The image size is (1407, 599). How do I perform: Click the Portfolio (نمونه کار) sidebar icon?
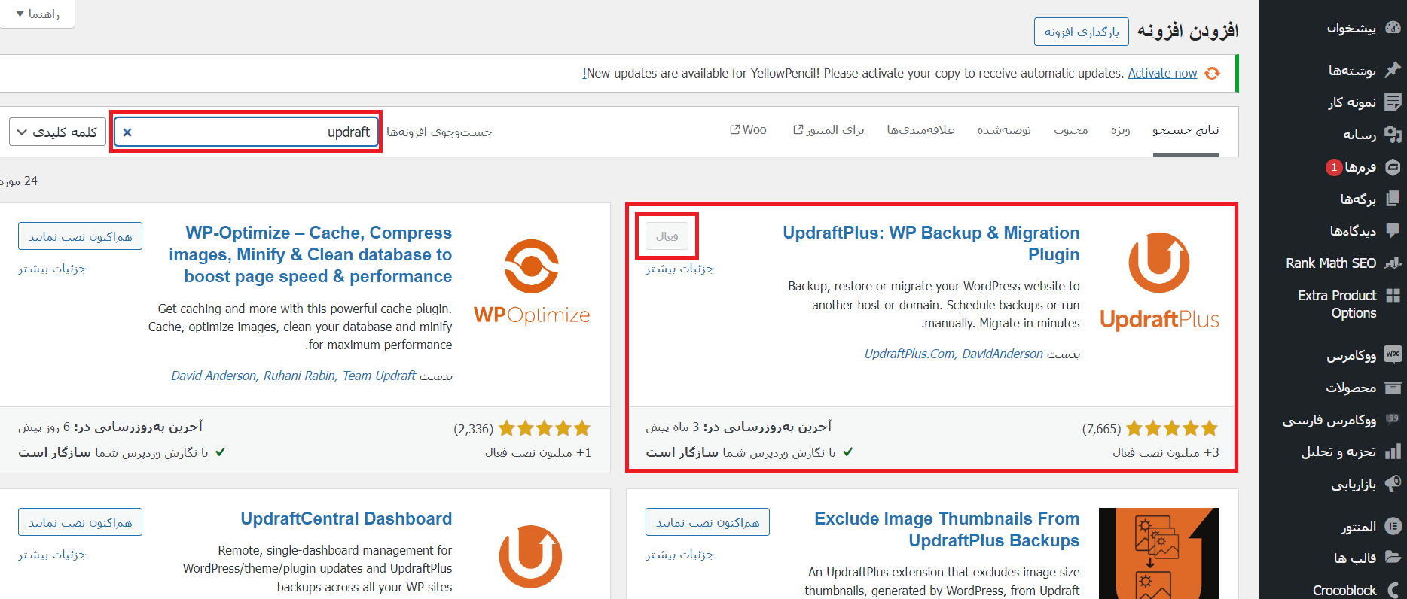point(1393,102)
